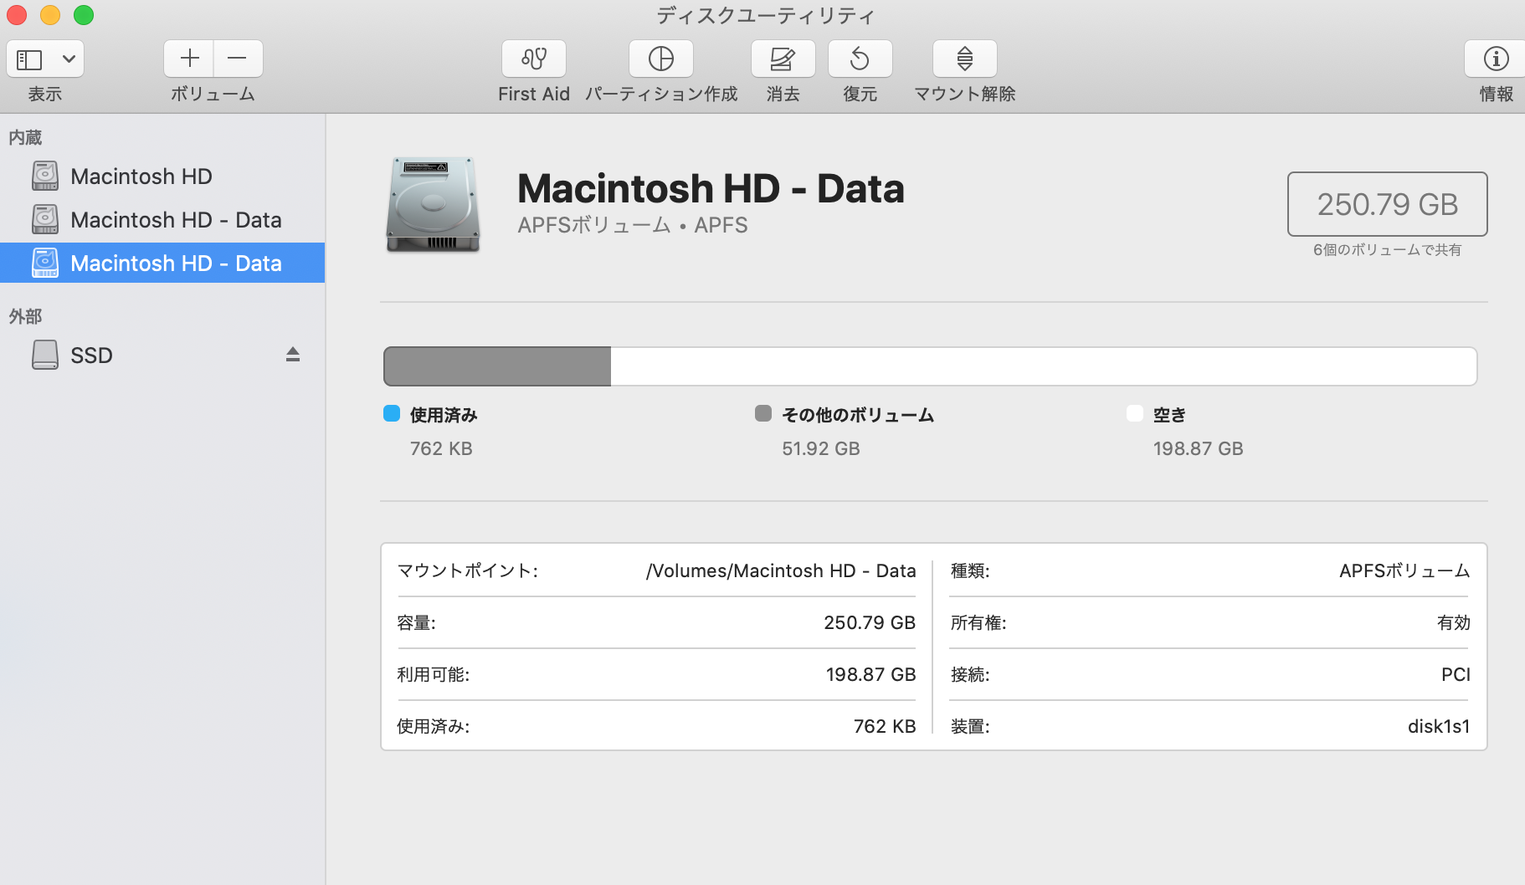Viewport: 1525px width, 885px height.
Task: Click the 内蔵 sidebar section header
Action: tap(25, 137)
